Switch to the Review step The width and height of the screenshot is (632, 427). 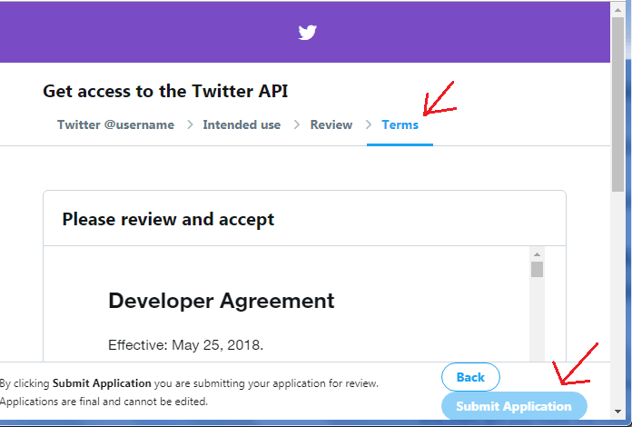[x=331, y=125]
